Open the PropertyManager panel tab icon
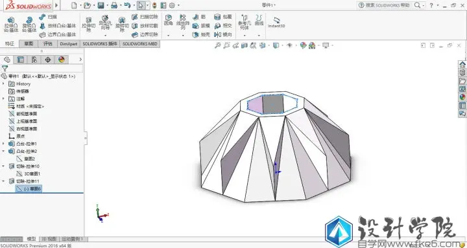467x248 pixels. (x=20, y=60)
